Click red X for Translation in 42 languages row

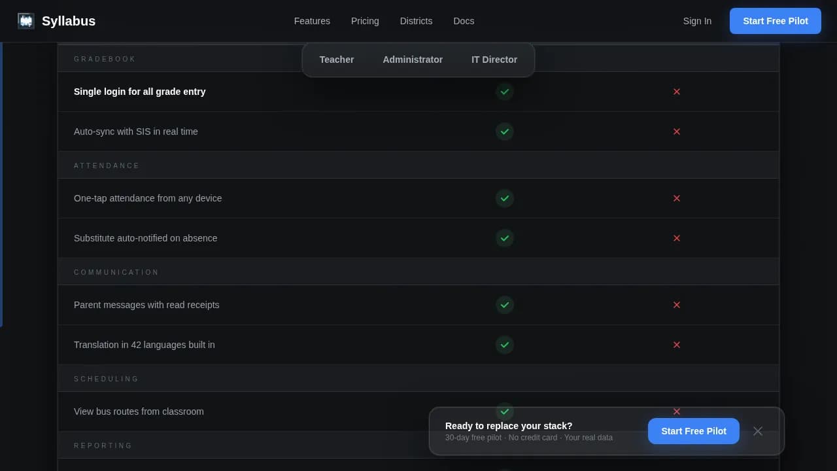click(677, 345)
